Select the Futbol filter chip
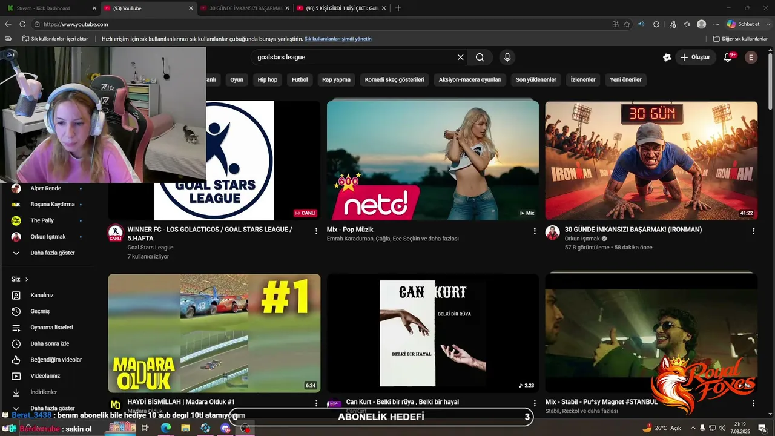 (300, 79)
